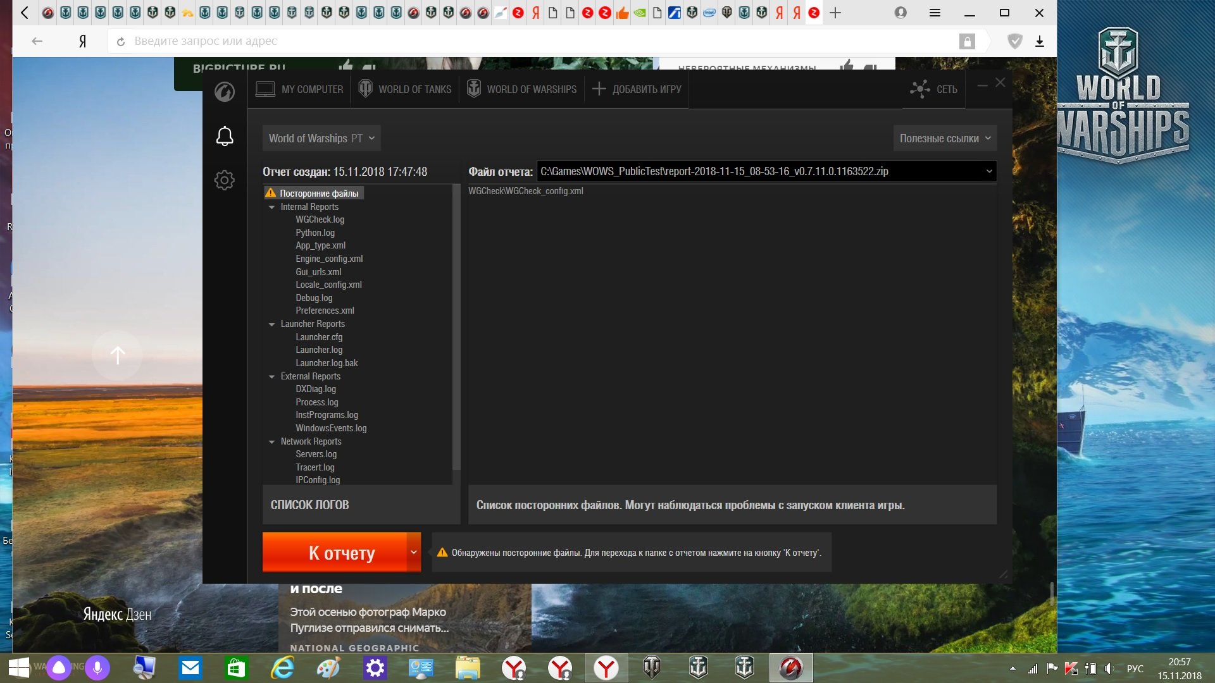Screen dimensions: 1215x683
Task: Switch to the NVIDIA browser tab
Action: 640,13
